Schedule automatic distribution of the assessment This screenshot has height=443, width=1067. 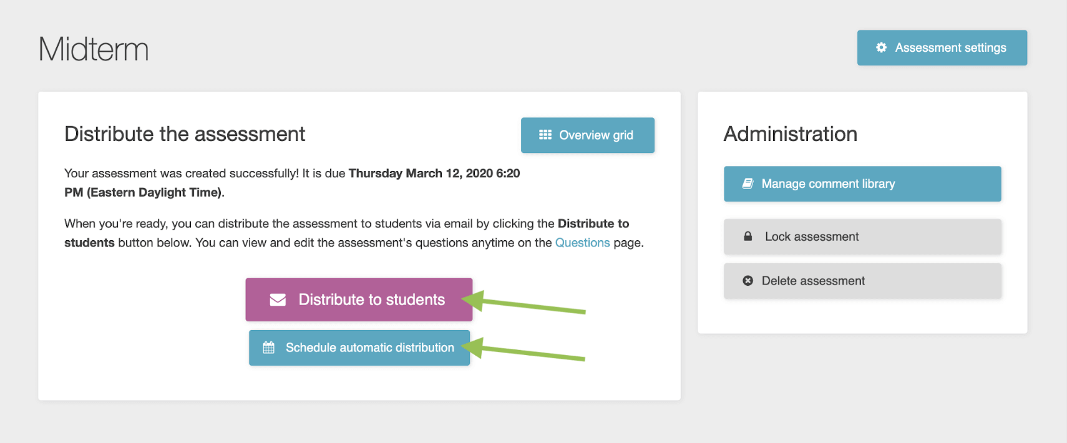click(359, 348)
